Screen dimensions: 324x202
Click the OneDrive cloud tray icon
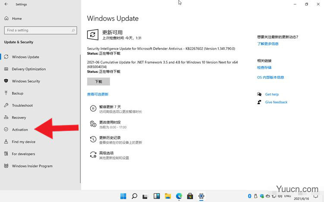tap(268, 196)
